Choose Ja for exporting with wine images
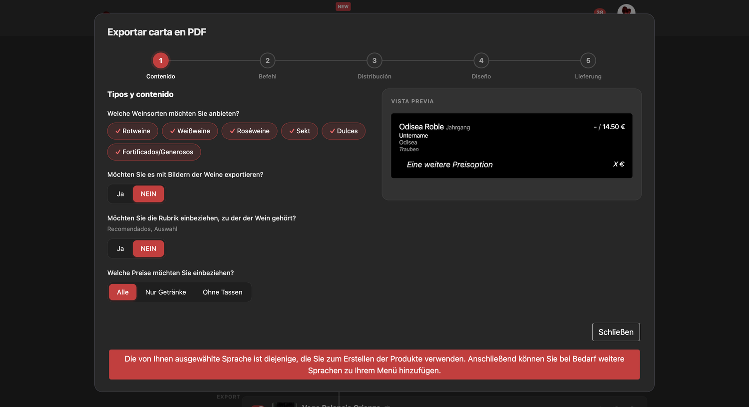Image resolution: width=749 pixels, height=407 pixels. coord(120,194)
